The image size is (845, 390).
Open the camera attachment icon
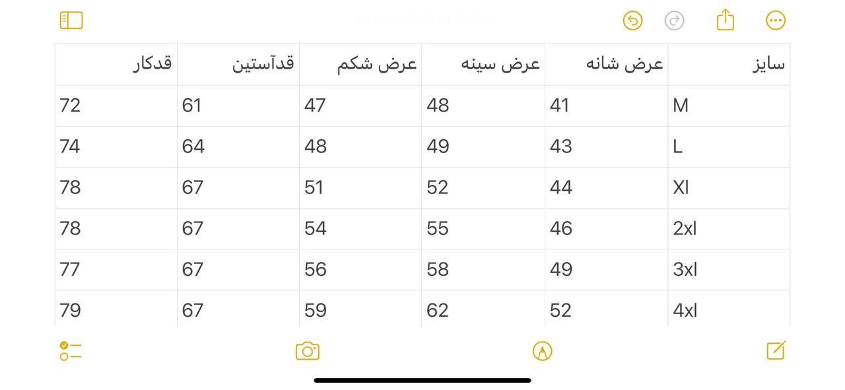[308, 351]
